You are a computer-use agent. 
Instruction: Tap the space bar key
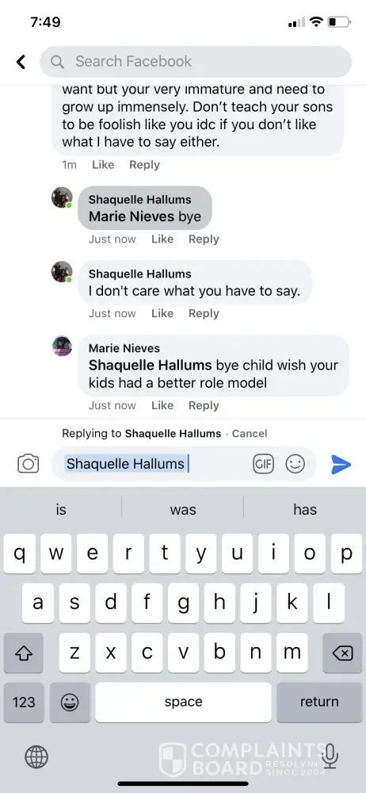[183, 702]
